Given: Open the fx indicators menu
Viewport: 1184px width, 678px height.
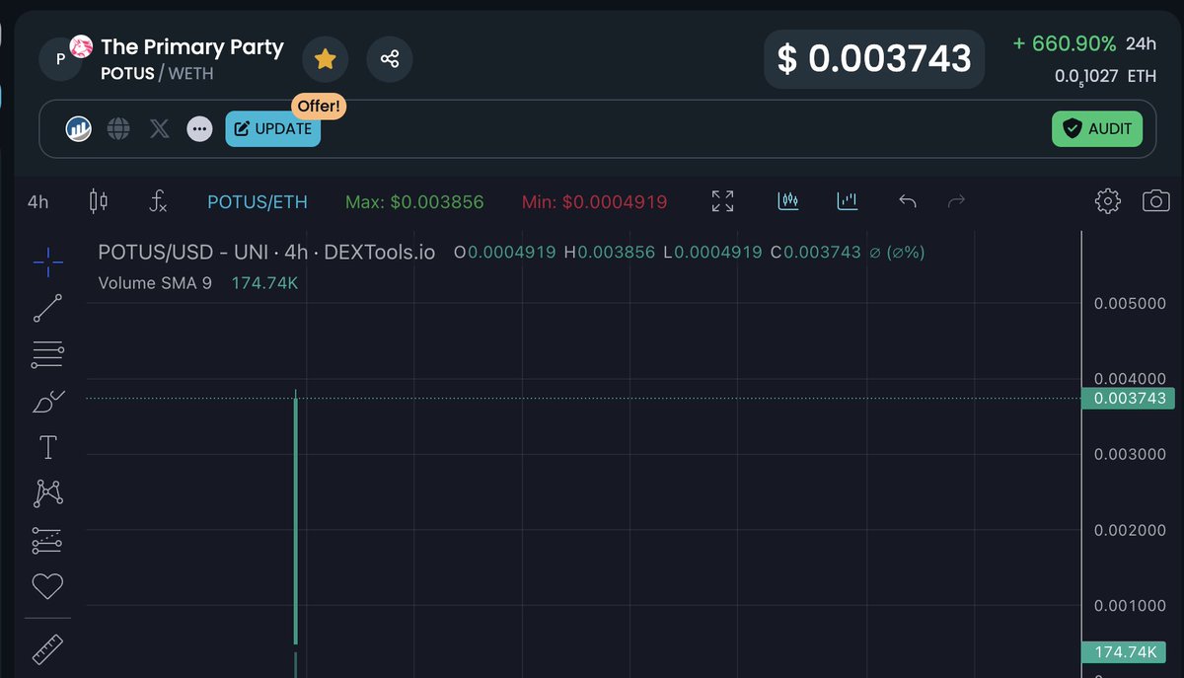Looking at the screenshot, I should (x=158, y=202).
